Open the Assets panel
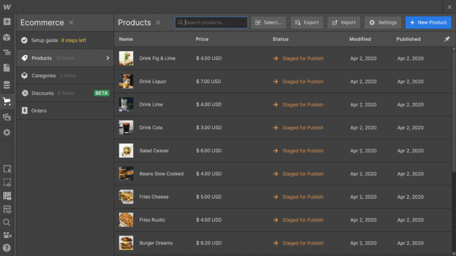Viewport: 456px width, 256px height. (x=7, y=117)
